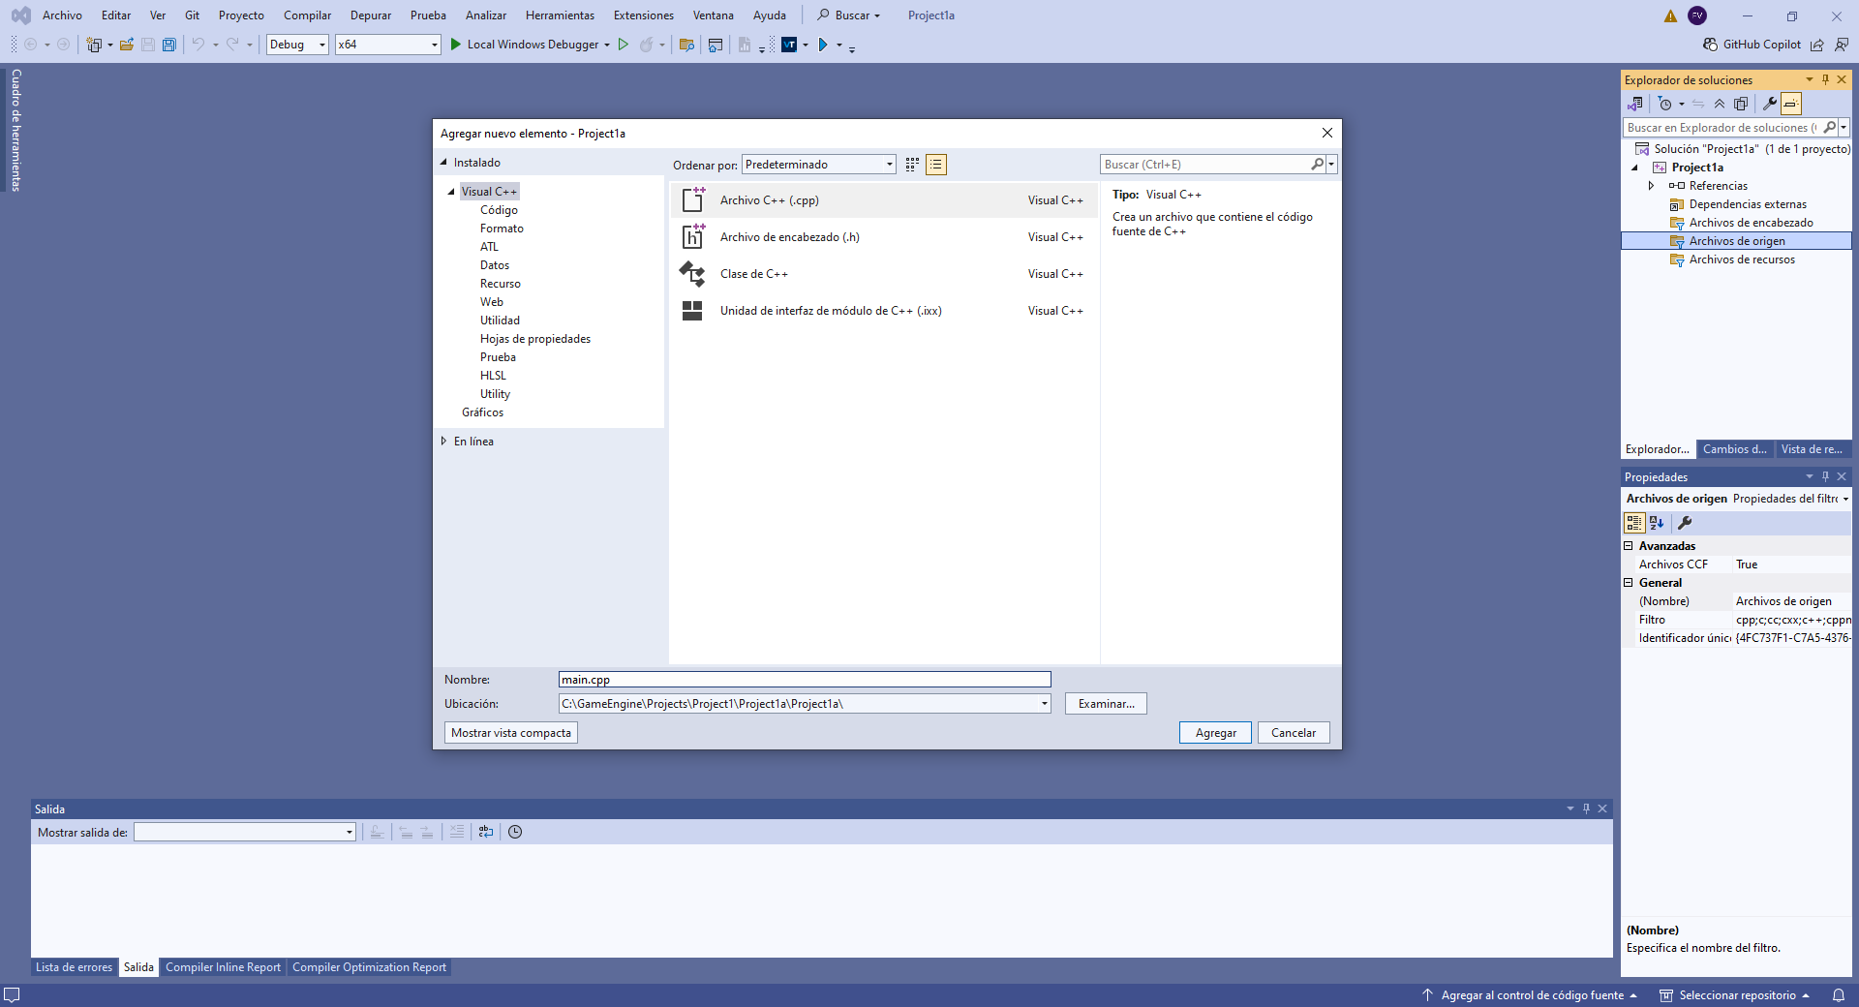Click the pending changes filter clock icon
The image size is (1859, 1007).
coord(1665,104)
